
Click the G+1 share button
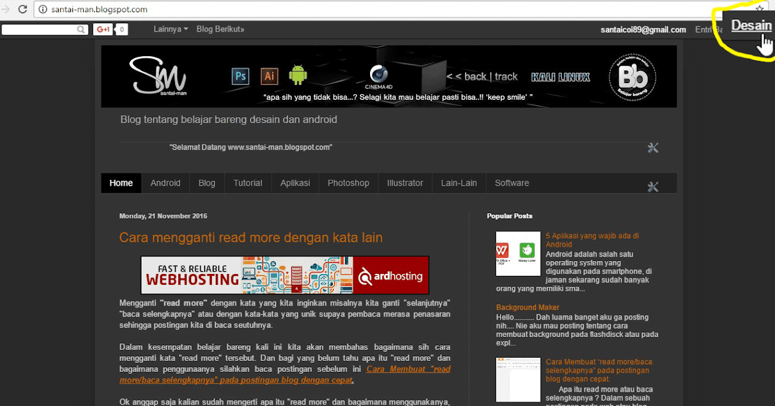pyautogui.click(x=103, y=29)
